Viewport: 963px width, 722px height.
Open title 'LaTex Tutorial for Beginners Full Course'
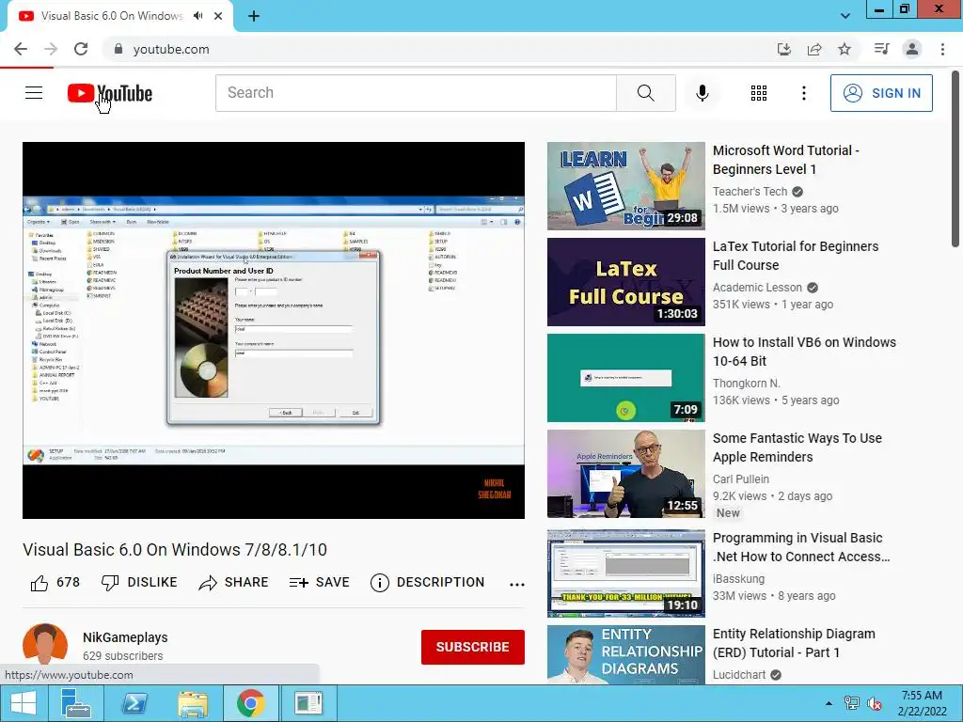[796, 256]
